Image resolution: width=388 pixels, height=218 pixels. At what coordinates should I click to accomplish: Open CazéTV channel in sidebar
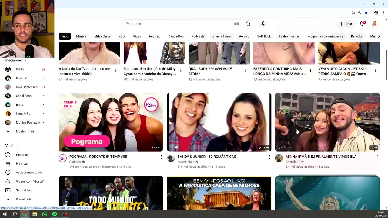(26, 78)
